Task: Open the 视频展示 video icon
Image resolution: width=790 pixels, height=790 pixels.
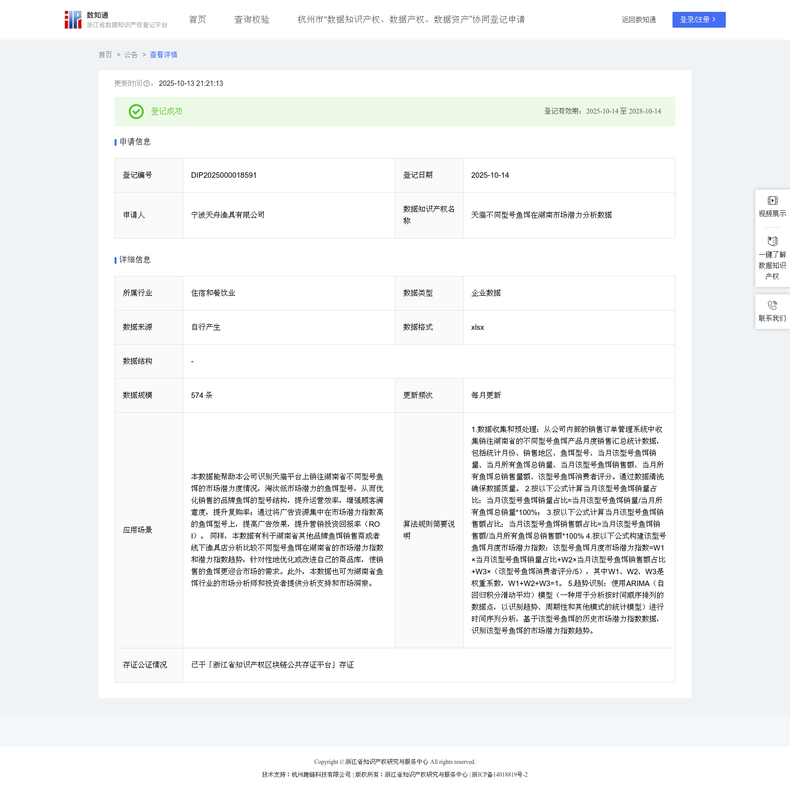Action: 772,200
